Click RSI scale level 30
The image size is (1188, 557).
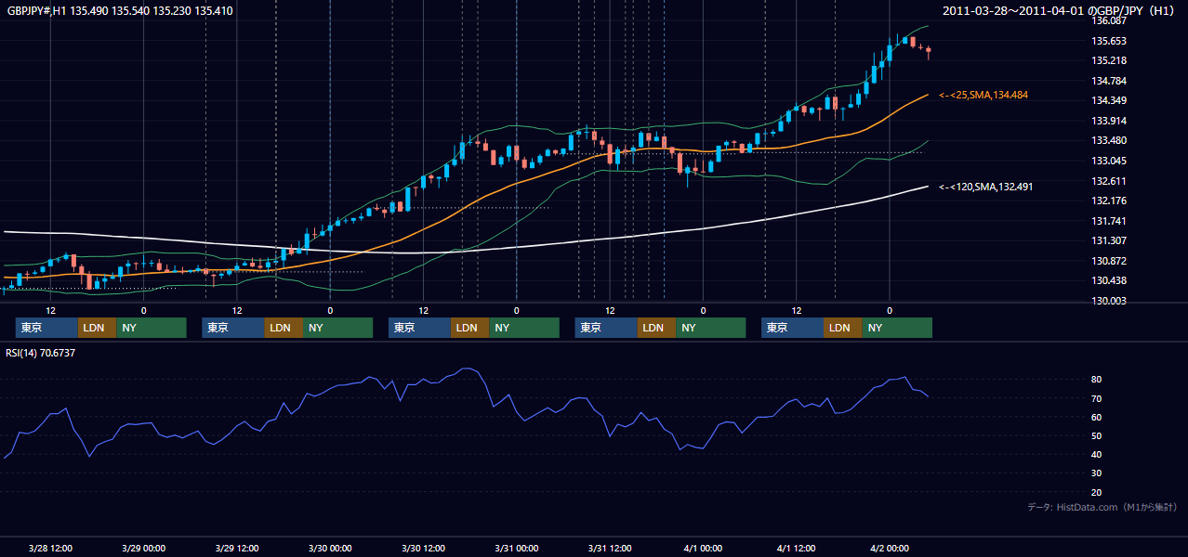pyautogui.click(x=1097, y=473)
